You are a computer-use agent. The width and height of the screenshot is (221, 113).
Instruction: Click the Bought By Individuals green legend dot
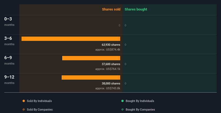(122, 101)
